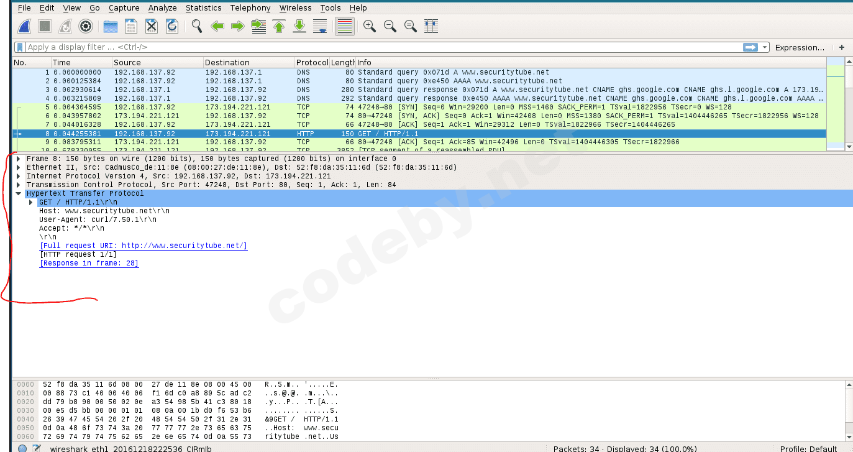Reset text size to normal
Image resolution: width=853 pixels, height=452 pixels.
pyautogui.click(x=411, y=26)
